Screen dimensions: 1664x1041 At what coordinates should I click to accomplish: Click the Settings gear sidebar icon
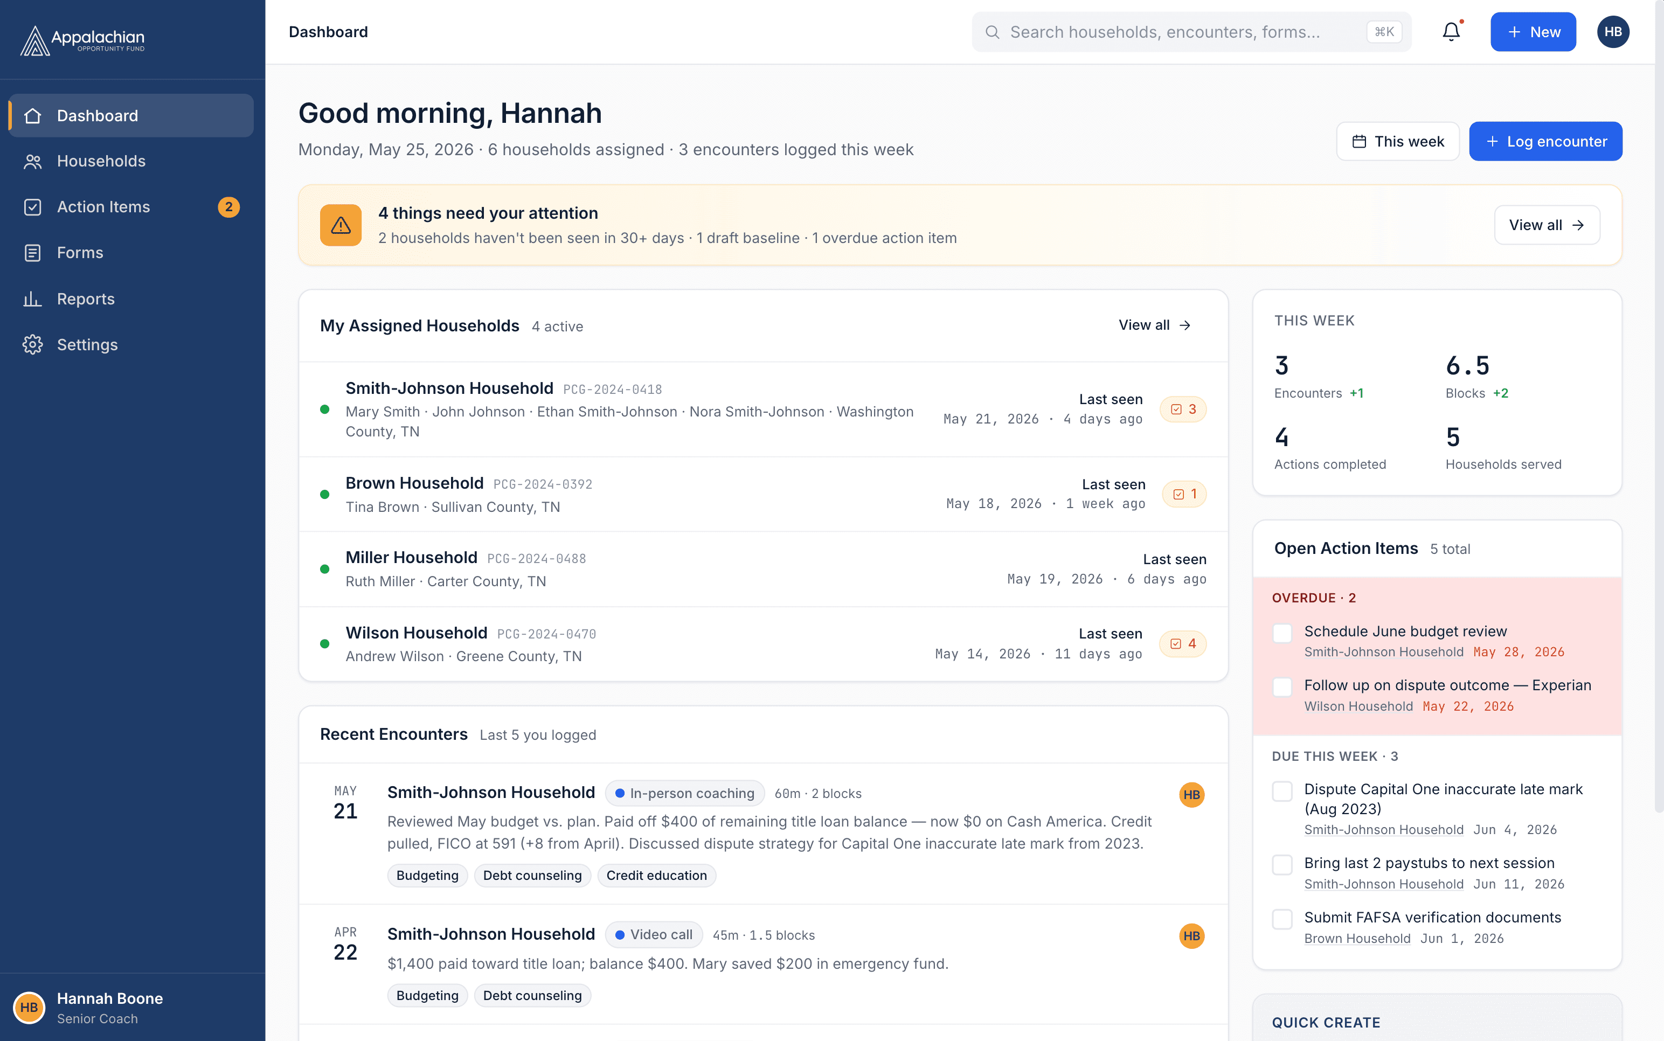point(32,344)
